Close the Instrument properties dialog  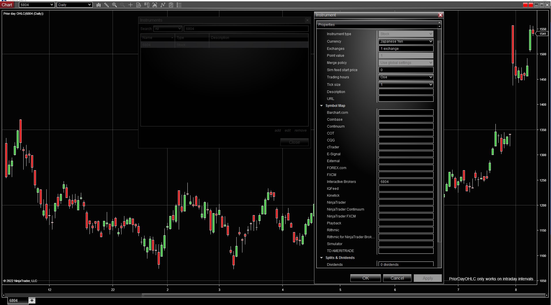click(x=440, y=15)
